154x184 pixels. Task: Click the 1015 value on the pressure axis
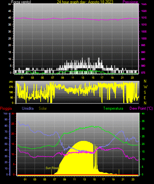144,18
